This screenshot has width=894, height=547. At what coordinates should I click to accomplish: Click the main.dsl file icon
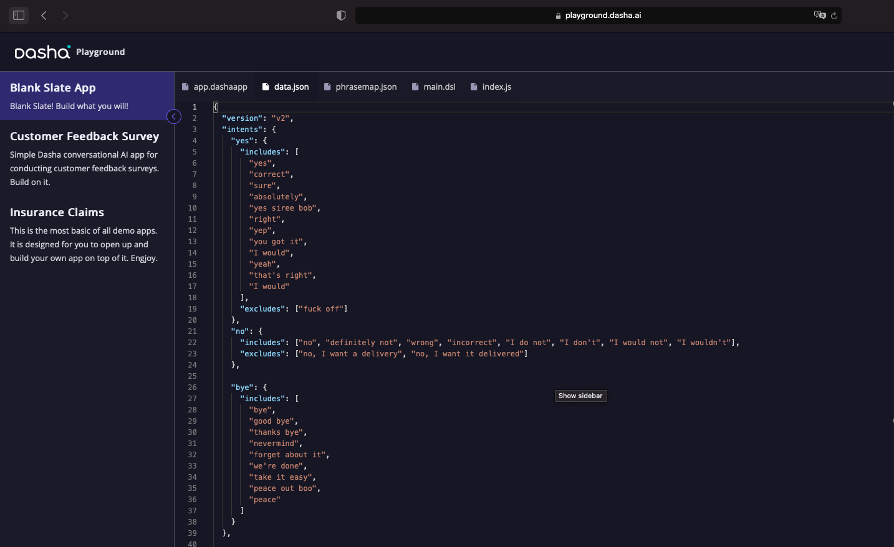415,87
